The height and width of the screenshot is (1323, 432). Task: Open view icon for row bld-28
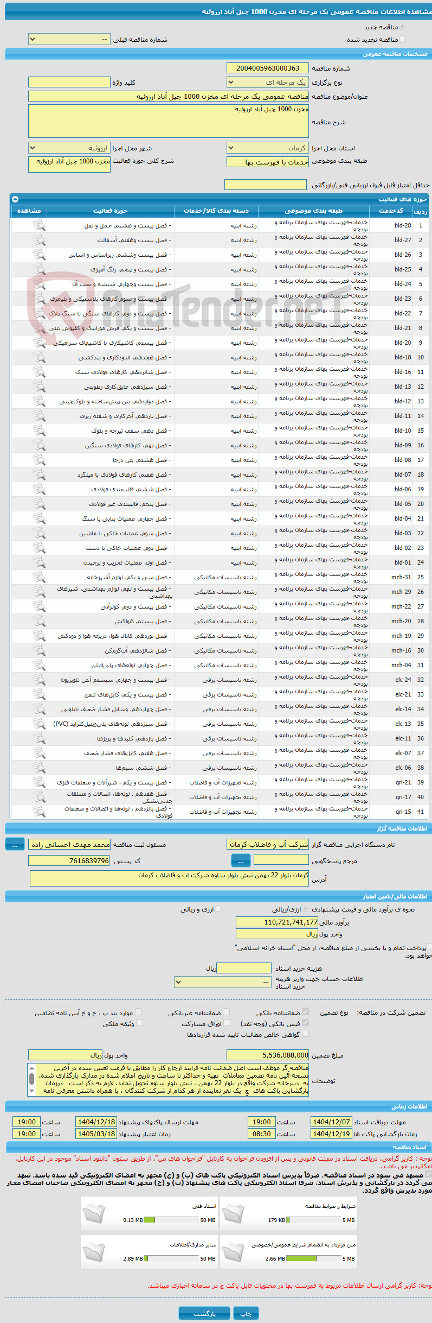(39, 225)
